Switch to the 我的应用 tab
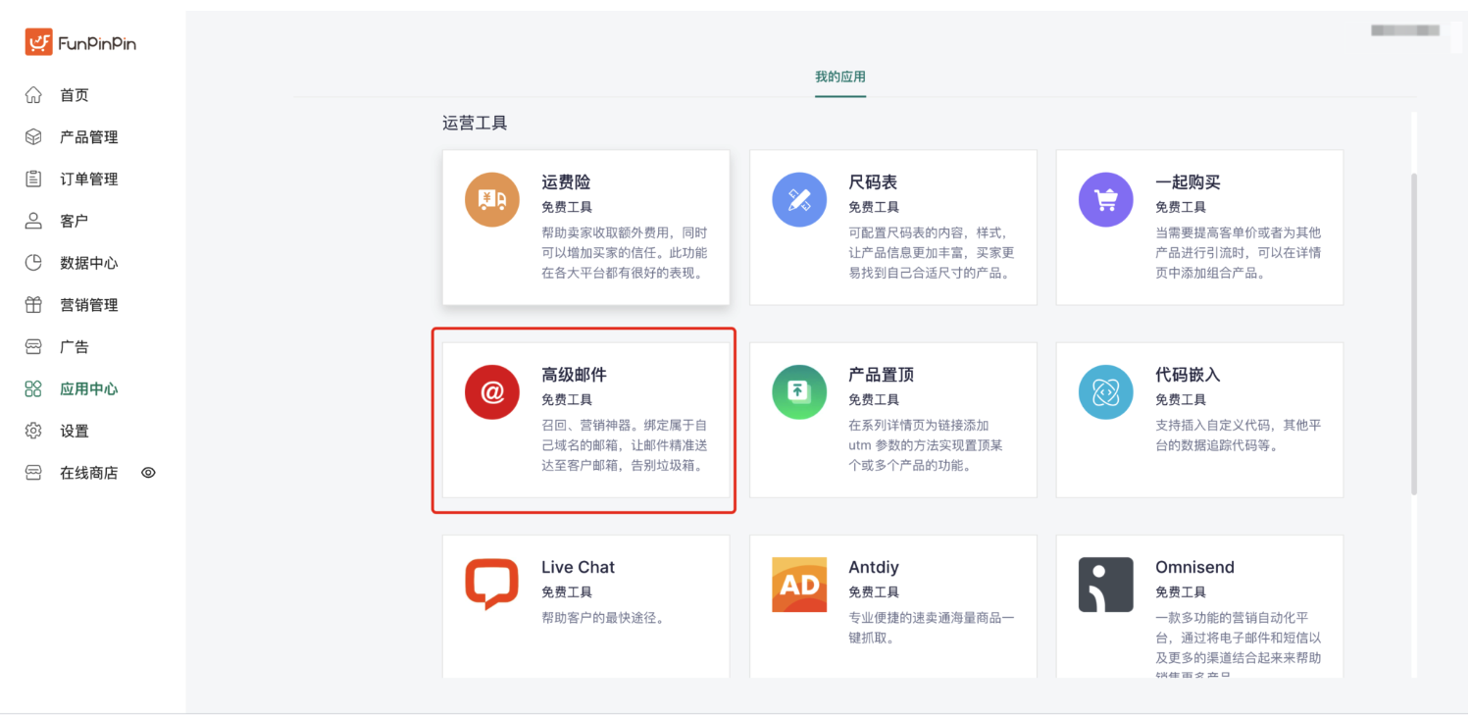 (x=840, y=77)
